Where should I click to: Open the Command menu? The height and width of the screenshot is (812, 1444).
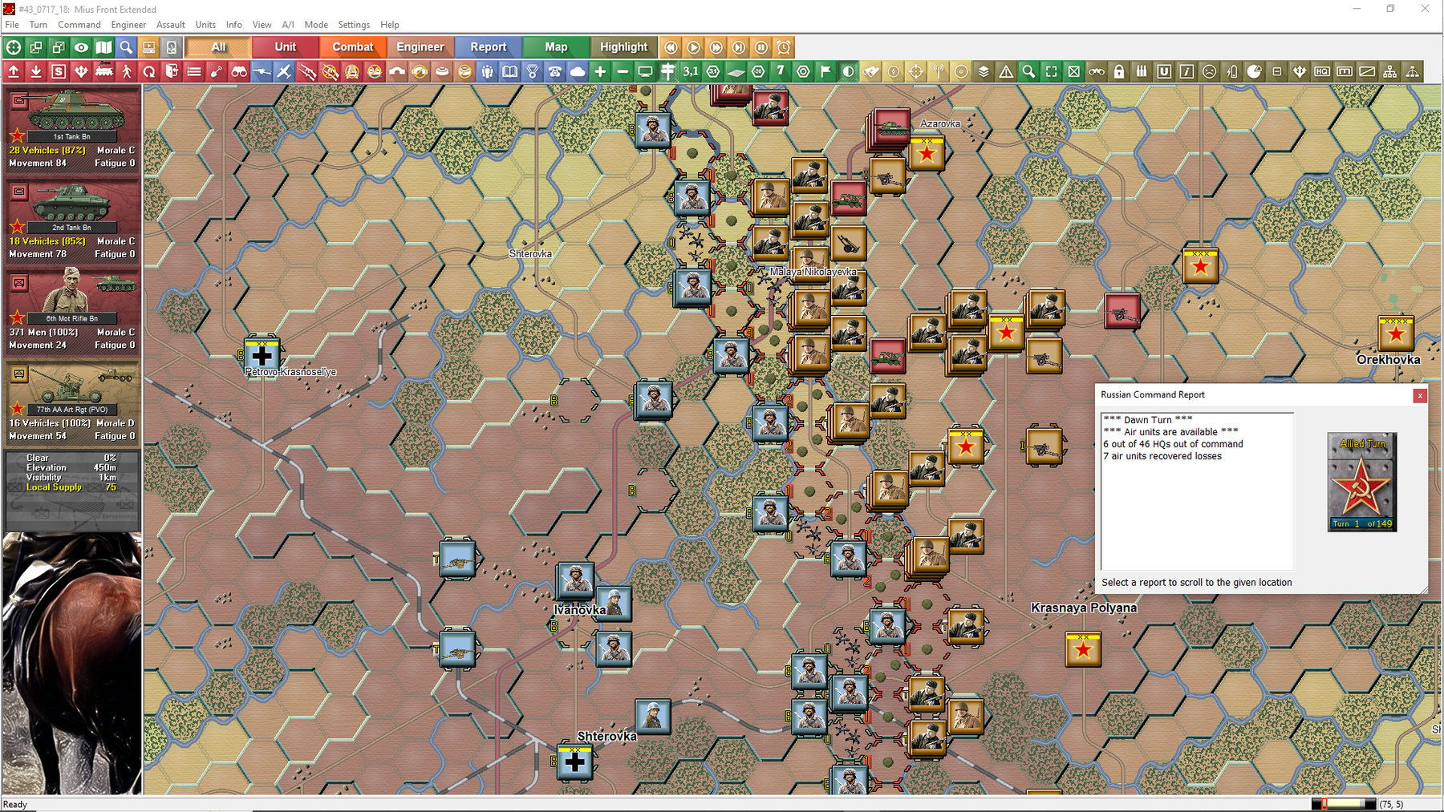[x=79, y=25]
